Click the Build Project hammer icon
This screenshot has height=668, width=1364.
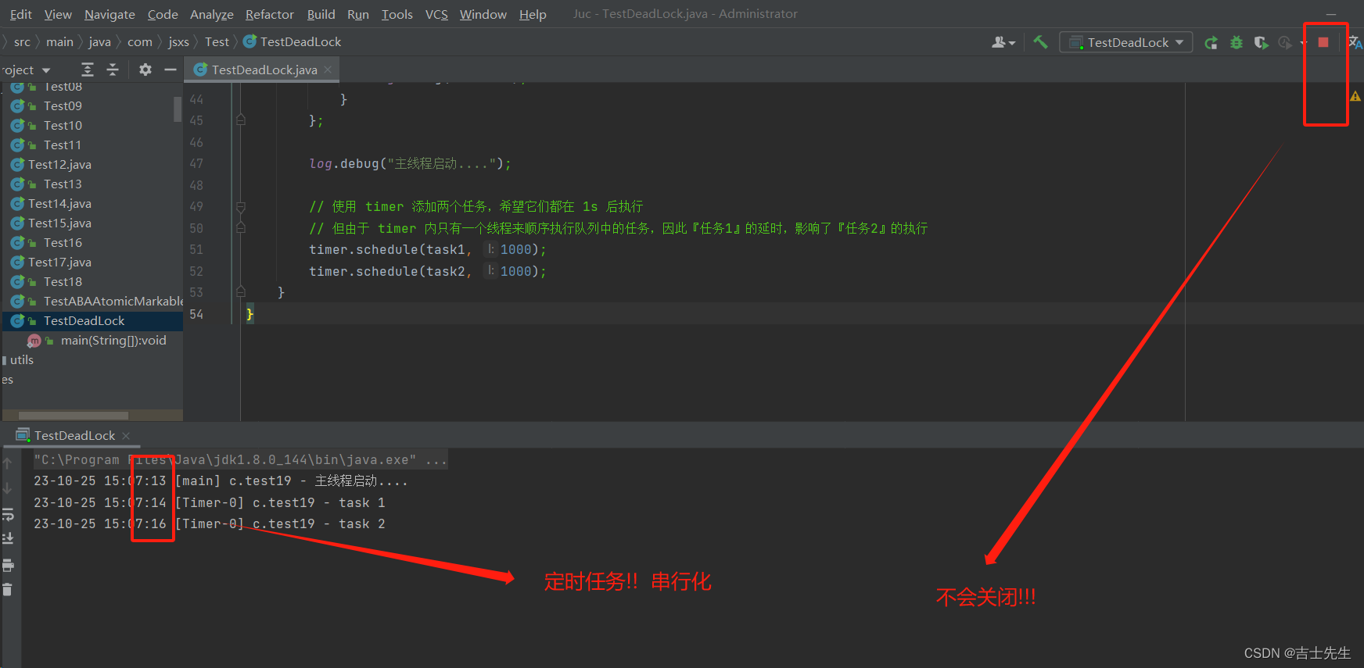pos(1040,42)
